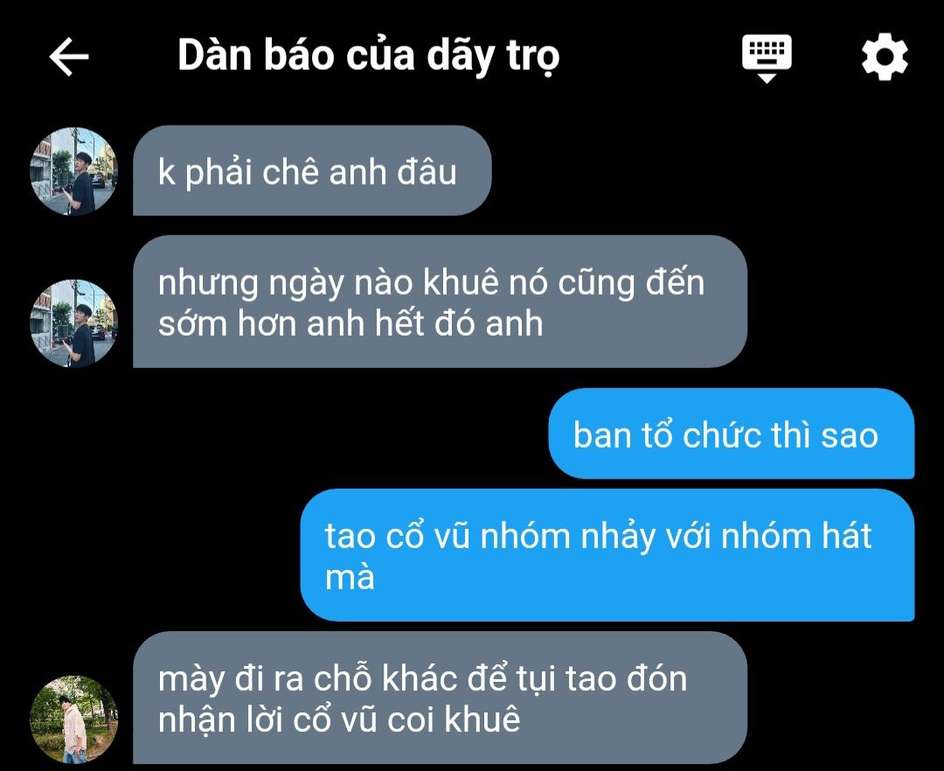Select blue message "tao cổ vũ nhóm nhảy"
944x771 pixels.
pos(607,555)
